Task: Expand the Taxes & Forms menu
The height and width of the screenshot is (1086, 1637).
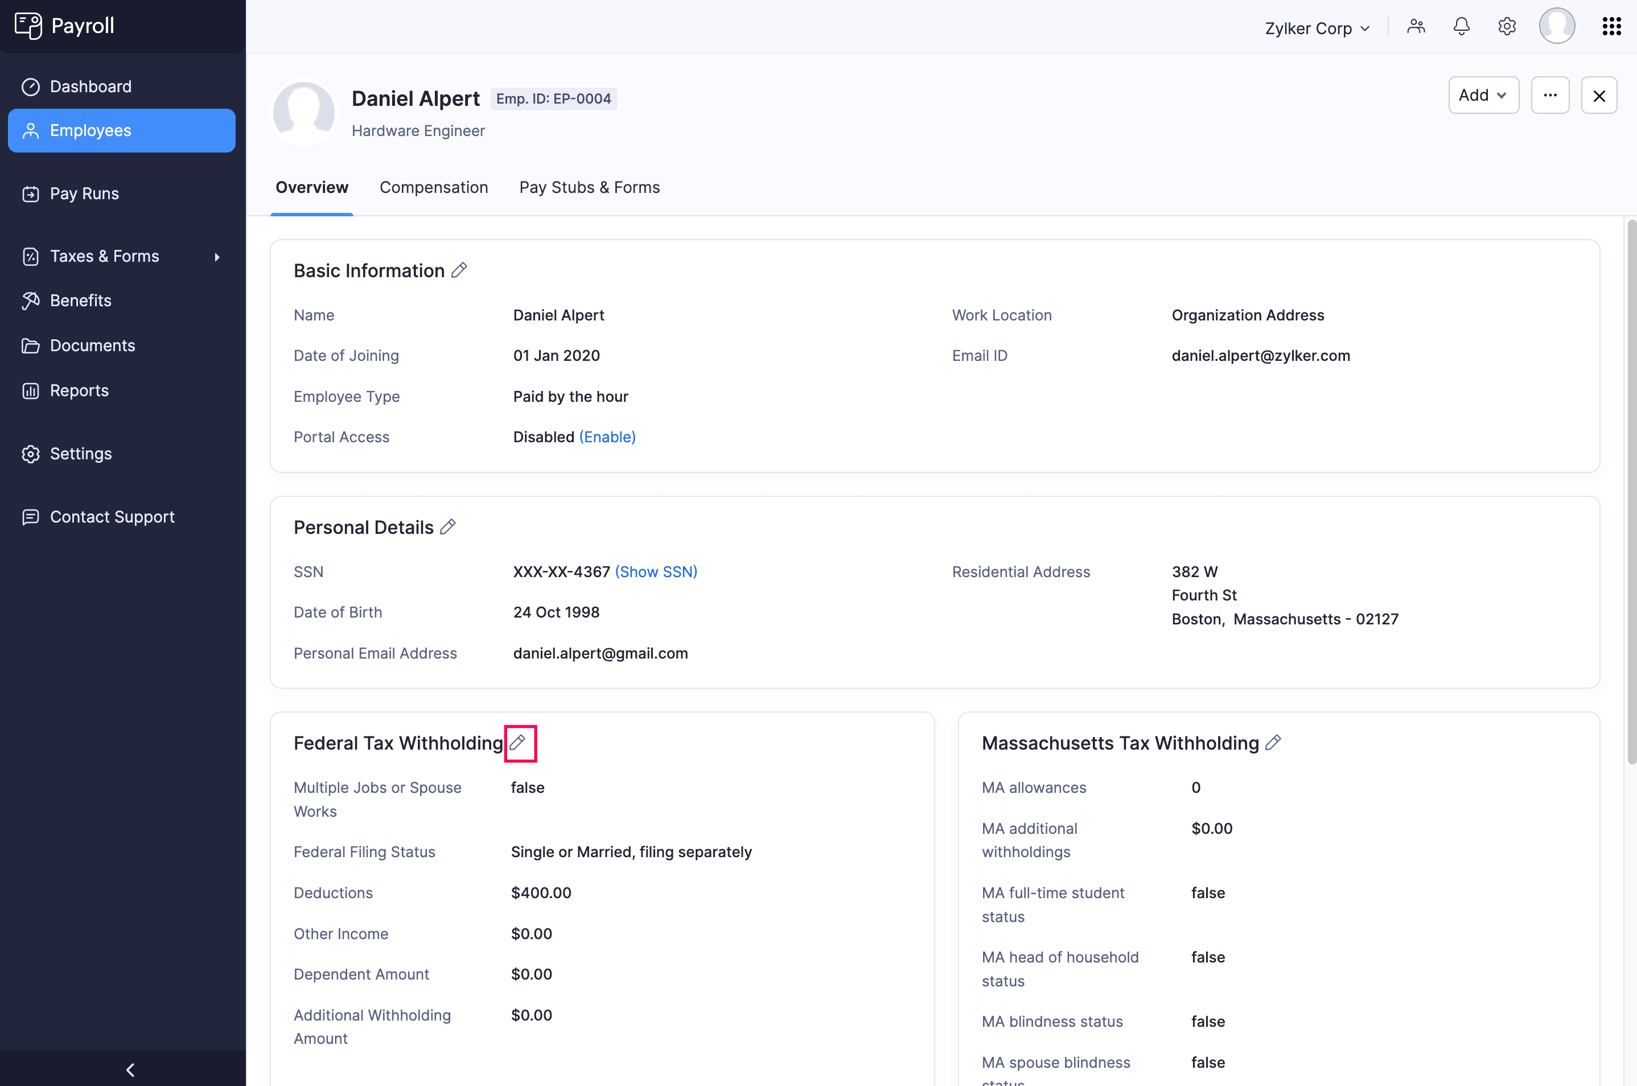Action: tap(105, 256)
